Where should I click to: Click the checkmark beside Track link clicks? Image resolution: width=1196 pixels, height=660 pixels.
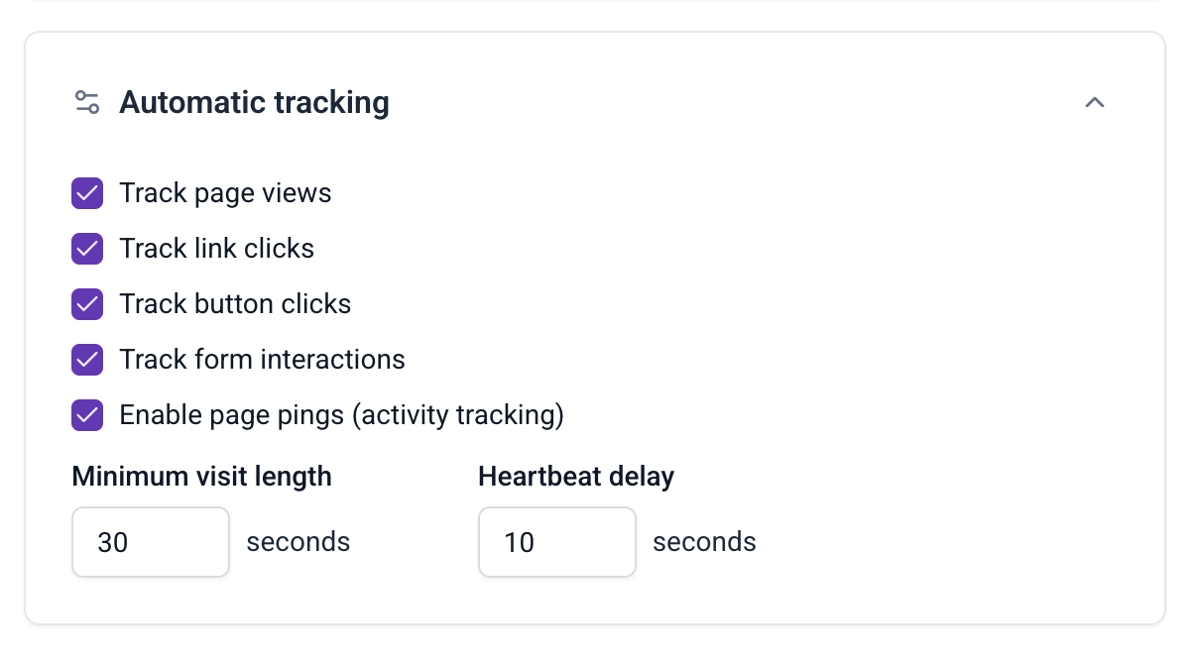pos(87,249)
